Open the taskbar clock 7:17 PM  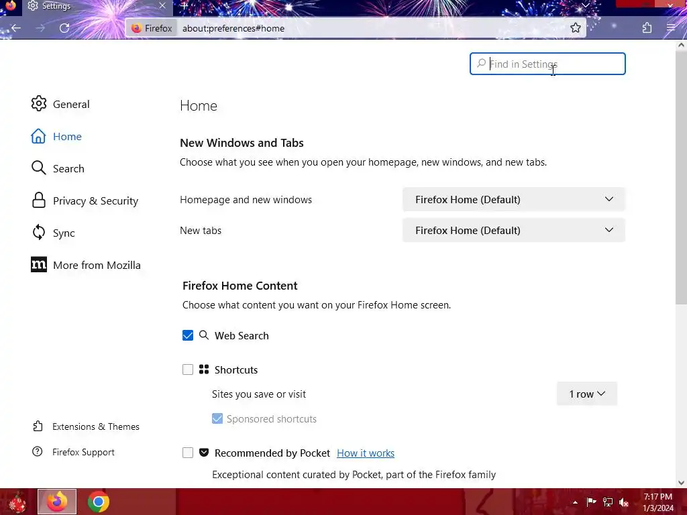[x=658, y=502]
